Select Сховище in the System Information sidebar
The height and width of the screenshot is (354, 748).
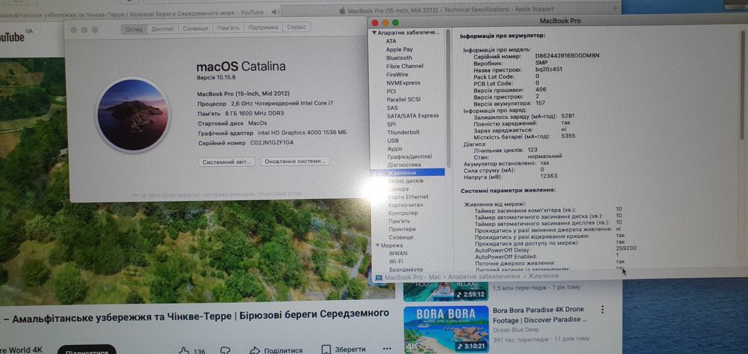tap(401, 237)
